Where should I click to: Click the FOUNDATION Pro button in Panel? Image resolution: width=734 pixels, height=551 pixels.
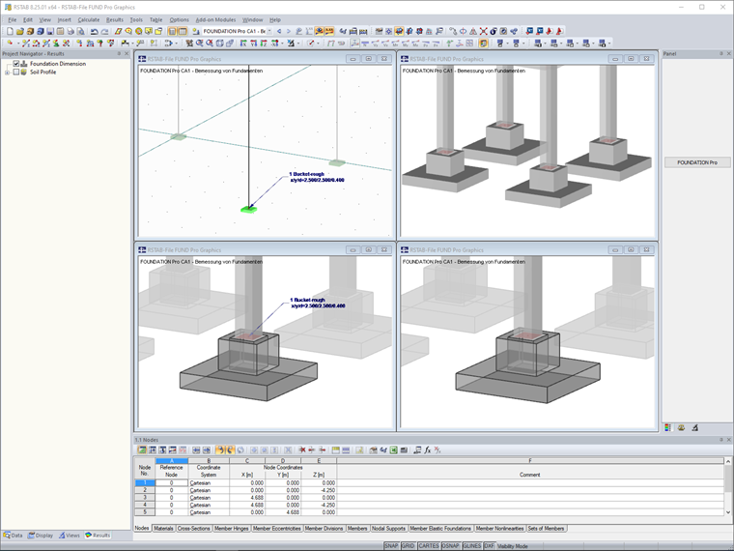click(x=696, y=162)
